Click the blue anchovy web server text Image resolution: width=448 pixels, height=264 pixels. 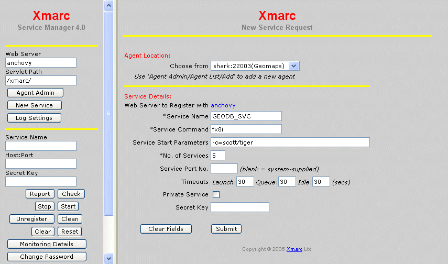pos(223,105)
